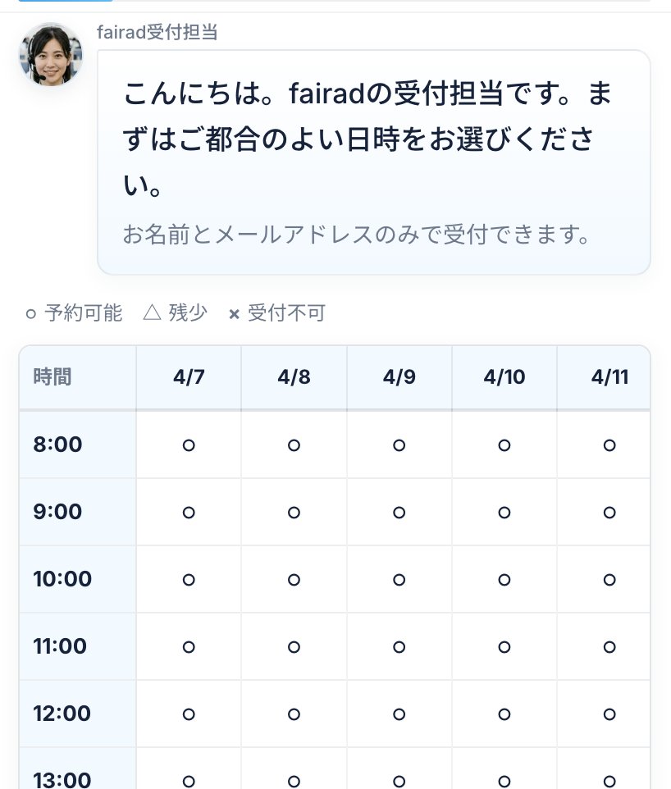Click the 予約可能 legend circle symbol

[31, 313]
